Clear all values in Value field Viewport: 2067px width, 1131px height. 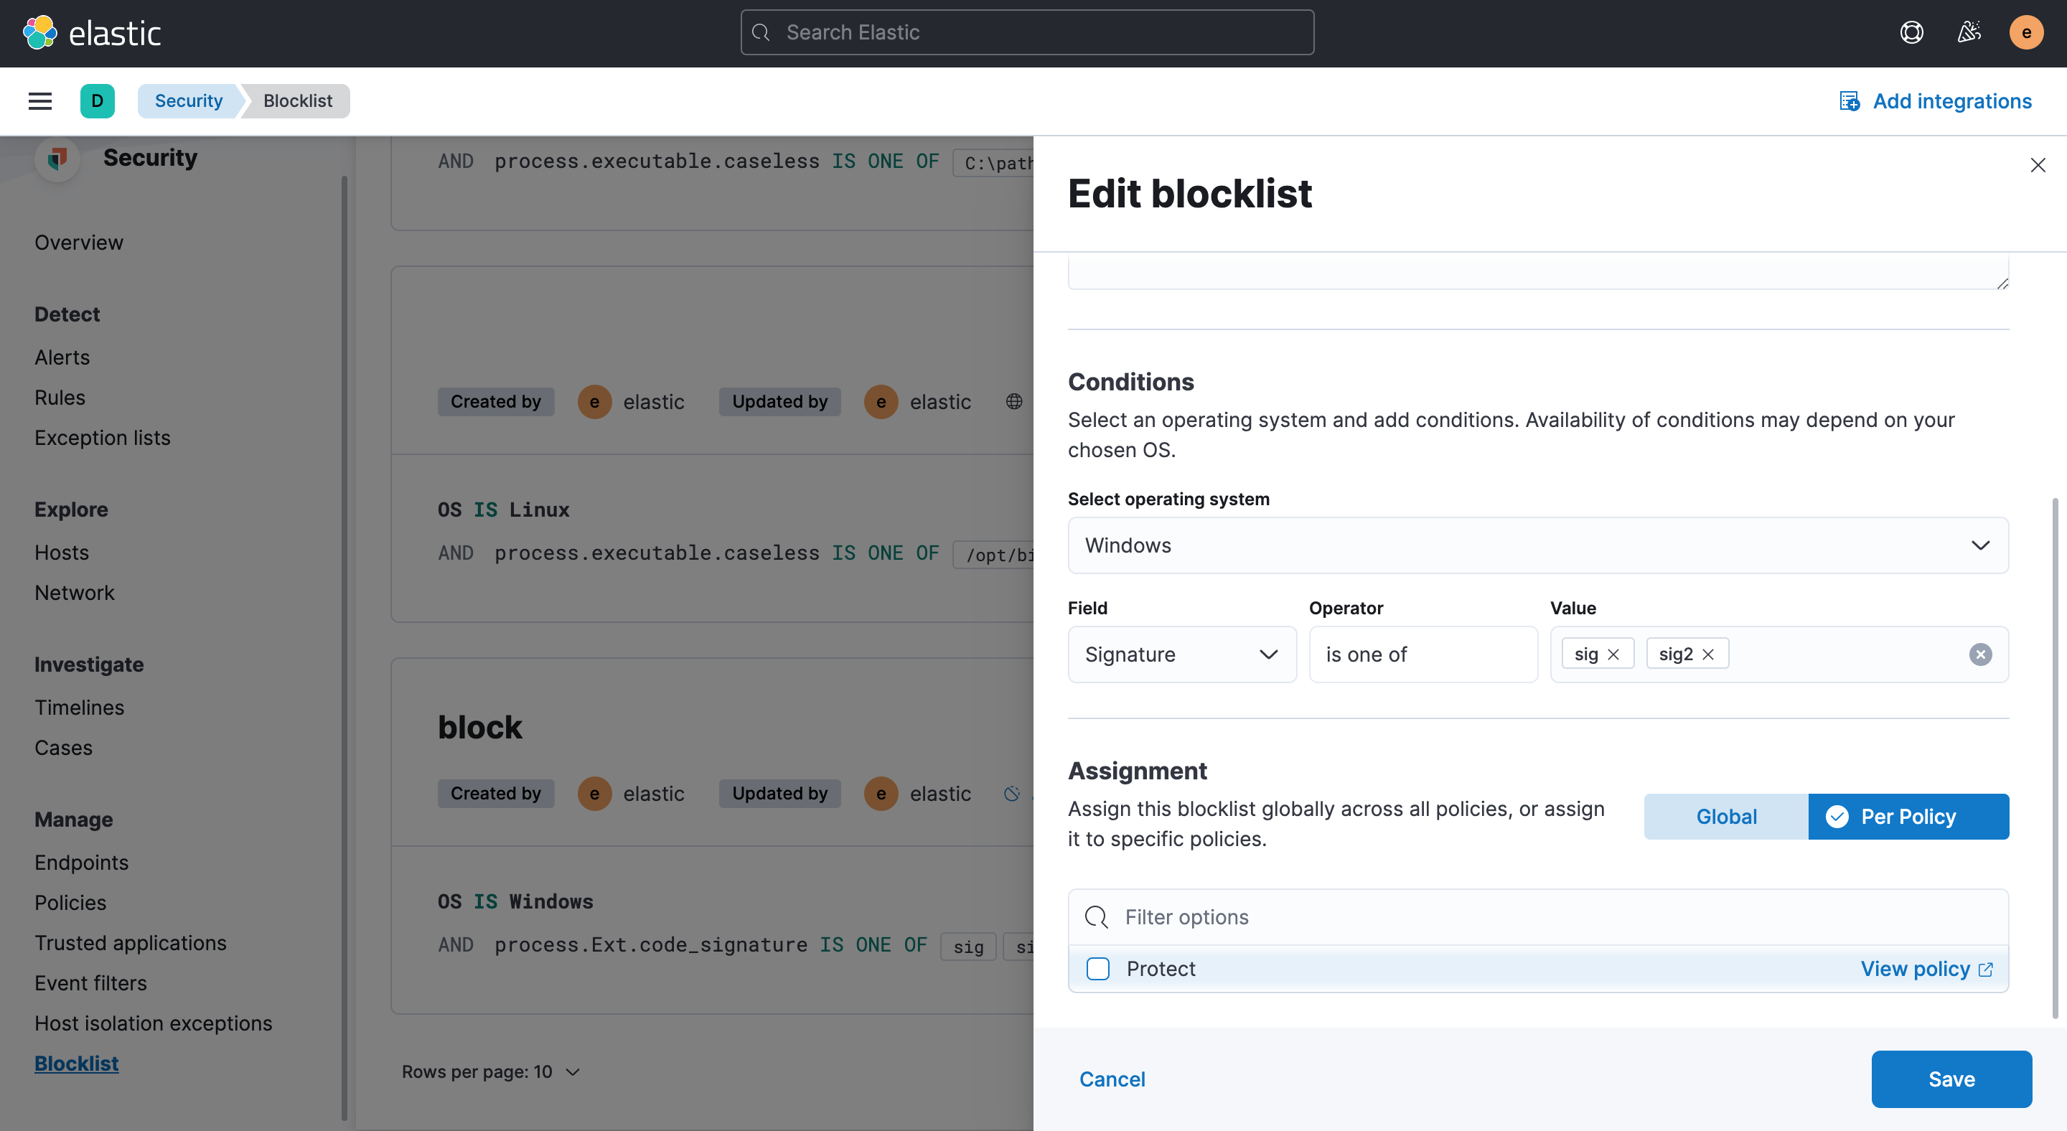point(1979,654)
